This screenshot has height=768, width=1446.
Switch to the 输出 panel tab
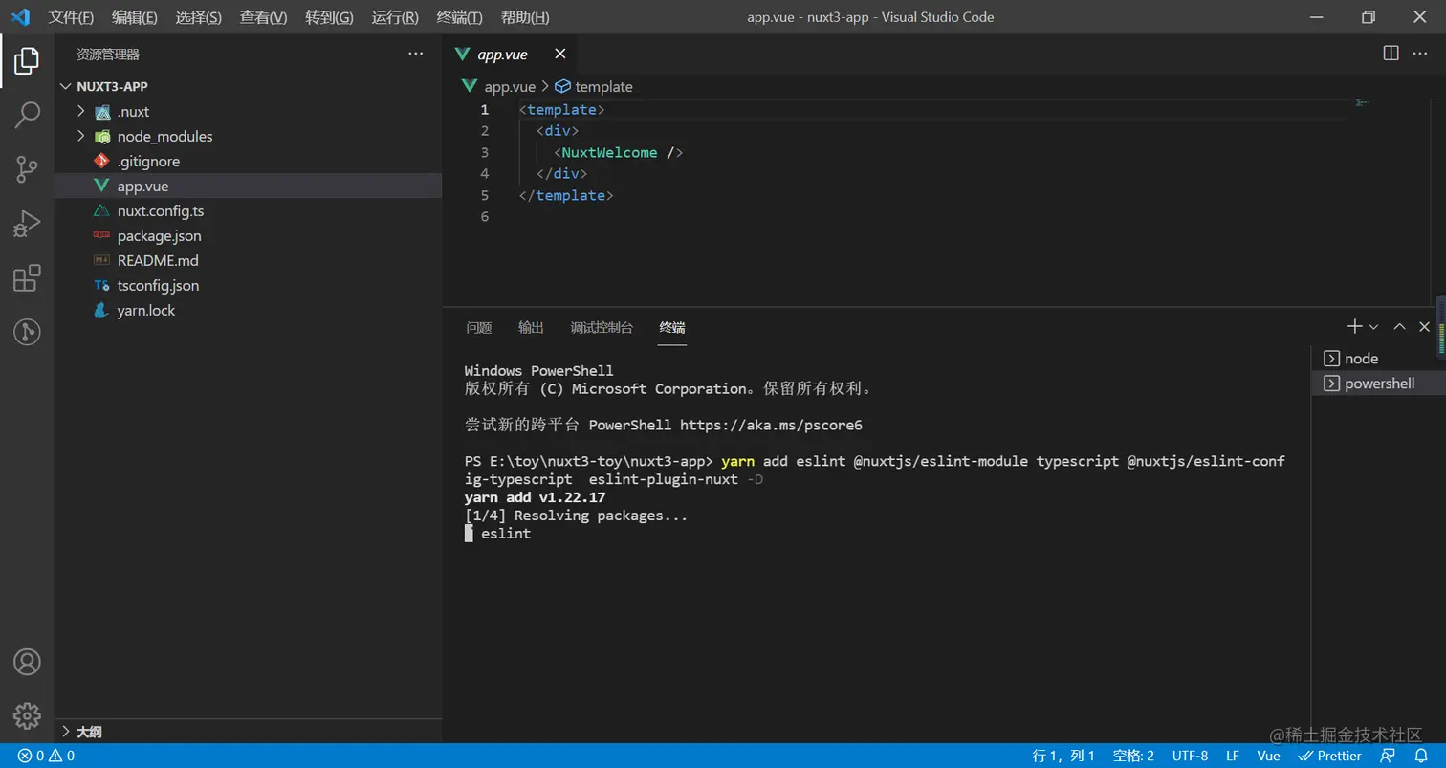531,327
